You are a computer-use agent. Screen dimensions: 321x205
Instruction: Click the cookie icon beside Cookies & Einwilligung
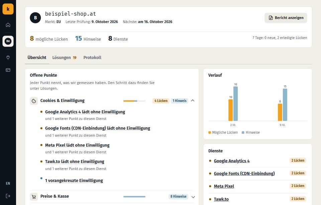pyautogui.click(x=34, y=101)
